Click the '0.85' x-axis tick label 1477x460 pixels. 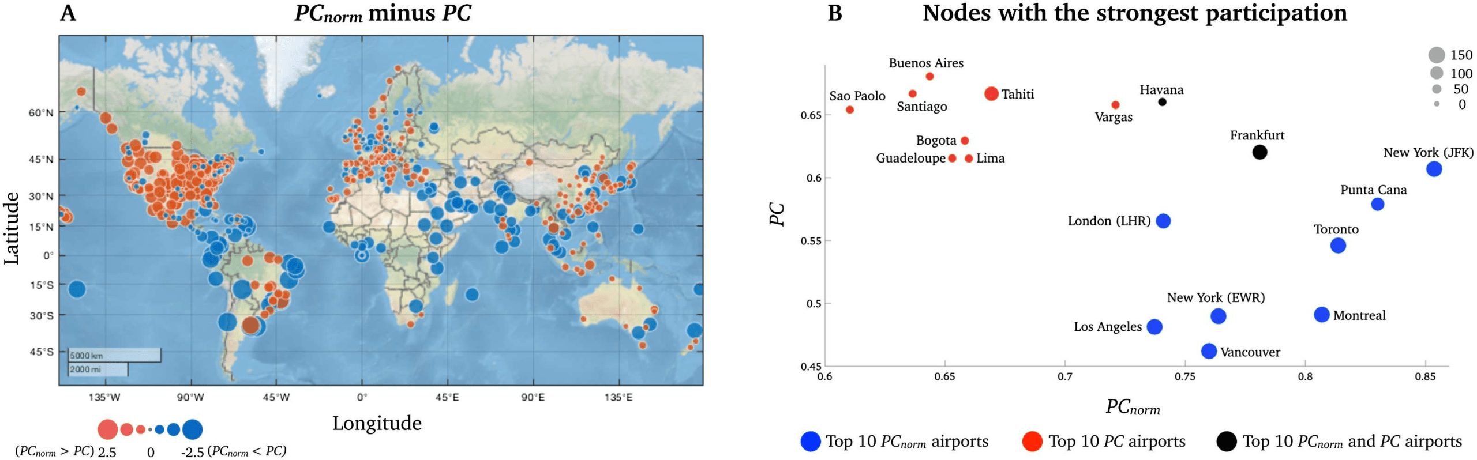coord(1424,377)
